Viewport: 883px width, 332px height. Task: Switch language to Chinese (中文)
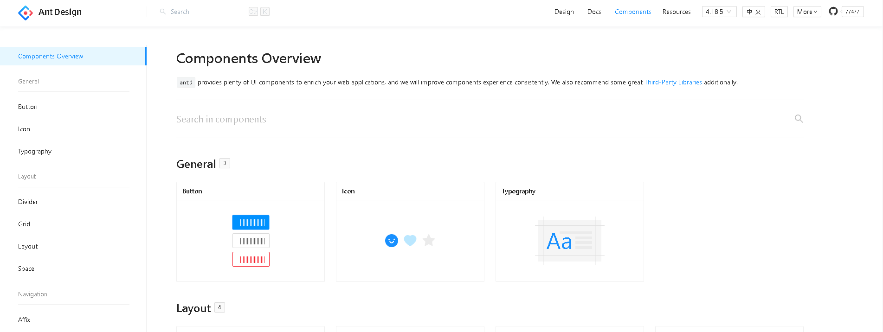(754, 12)
